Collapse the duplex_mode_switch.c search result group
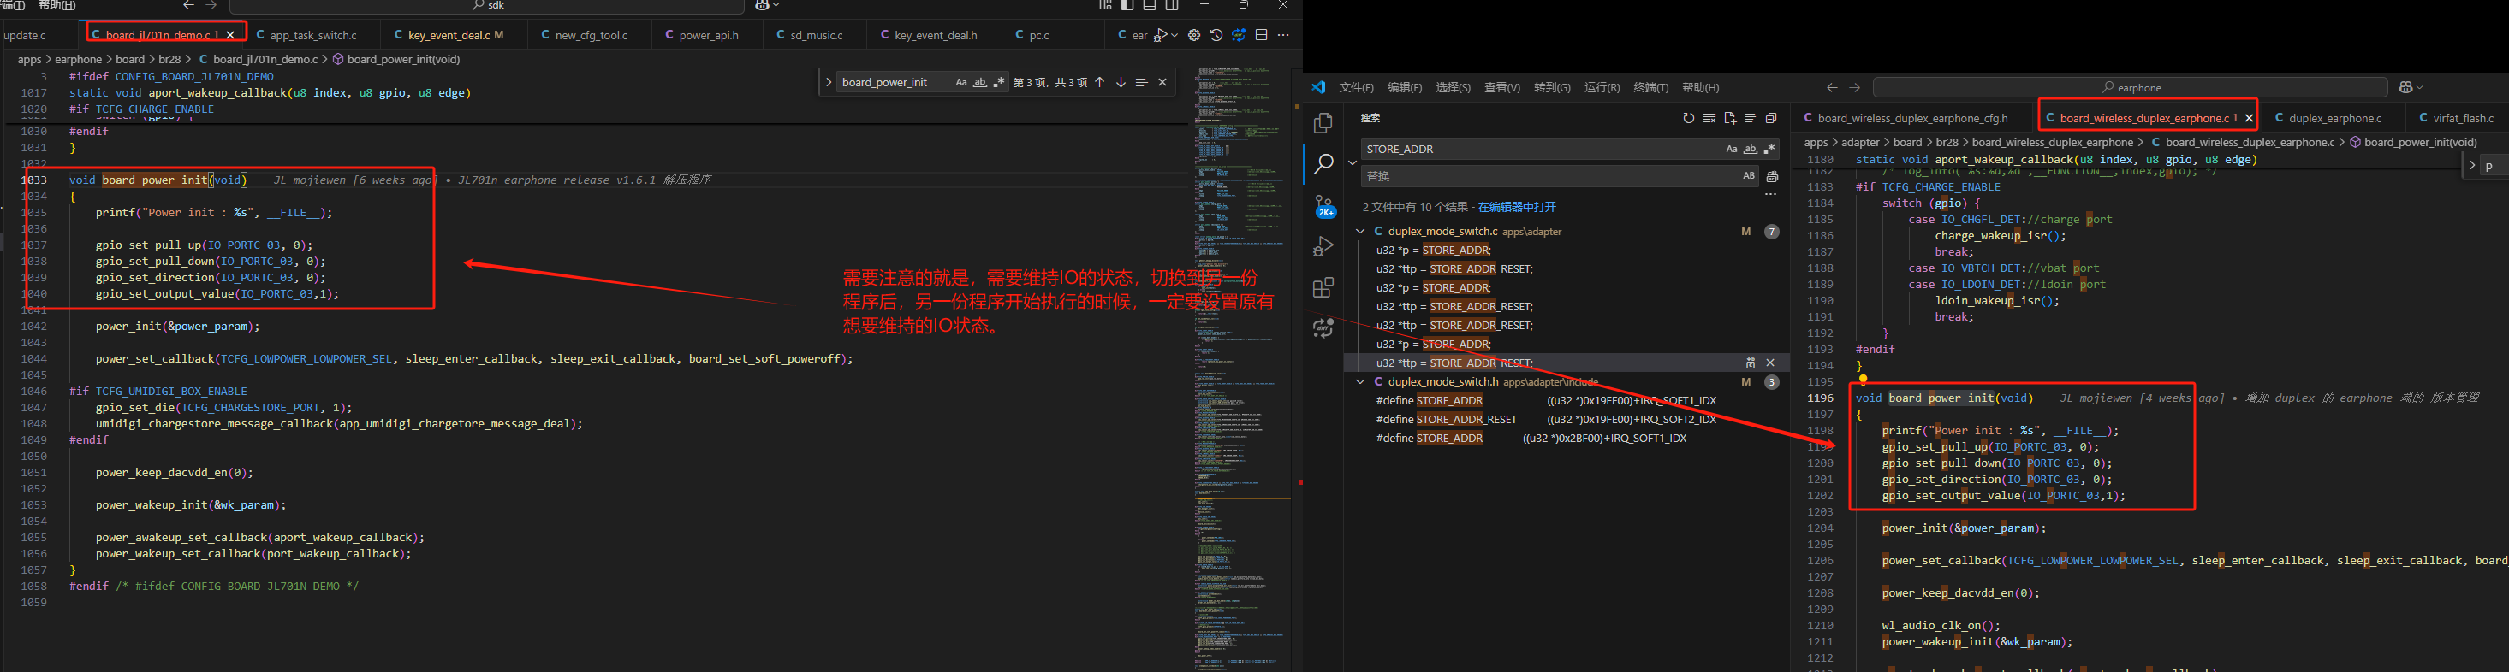2509x672 pixels. (x=1361, y=232)
